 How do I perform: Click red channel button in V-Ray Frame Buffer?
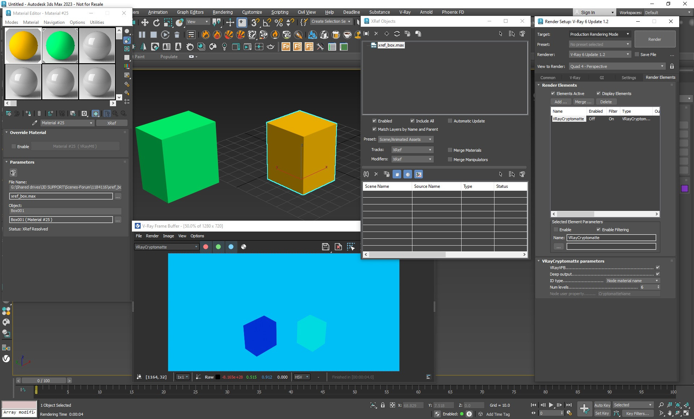click(206, 247)
